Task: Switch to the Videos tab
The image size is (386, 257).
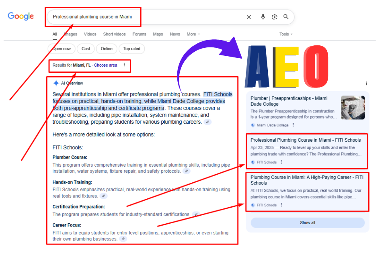Action: (90, 34)
